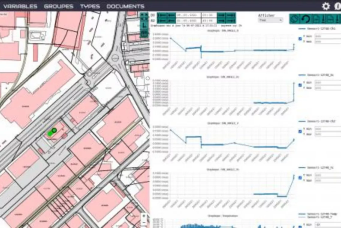Viewport: 341px width, 228px height.
Task: Zoom in the map with plus button
Action: click(144, 216)
